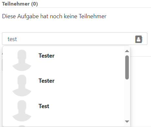Click the first Tester avatar silhouette
This screenshot has height=127, width=151.
point(22,60)
